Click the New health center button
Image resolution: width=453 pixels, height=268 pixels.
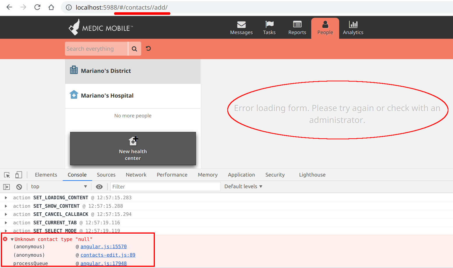(x=133, y=149)
